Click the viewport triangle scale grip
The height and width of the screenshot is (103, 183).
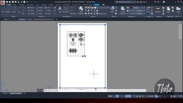[x=85, y=56]
